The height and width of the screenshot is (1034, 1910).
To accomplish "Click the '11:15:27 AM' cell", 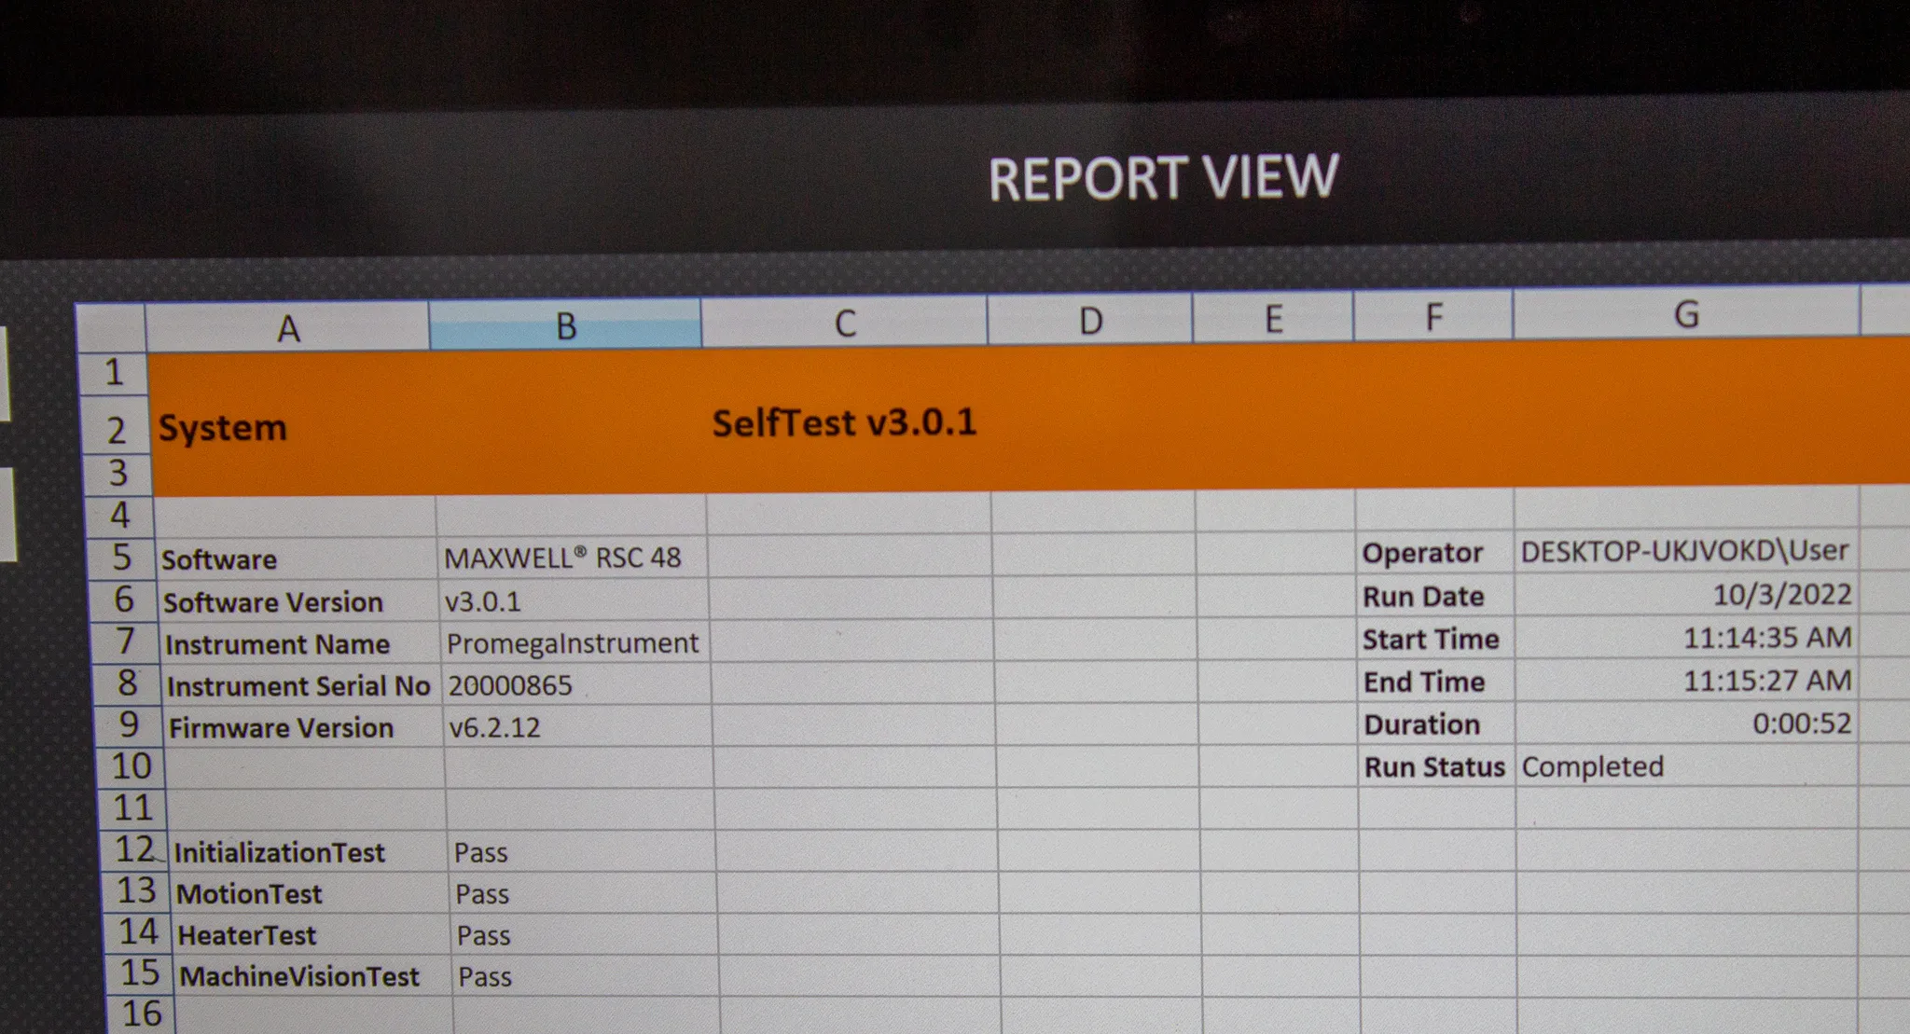I will (x=1687, y=680).
